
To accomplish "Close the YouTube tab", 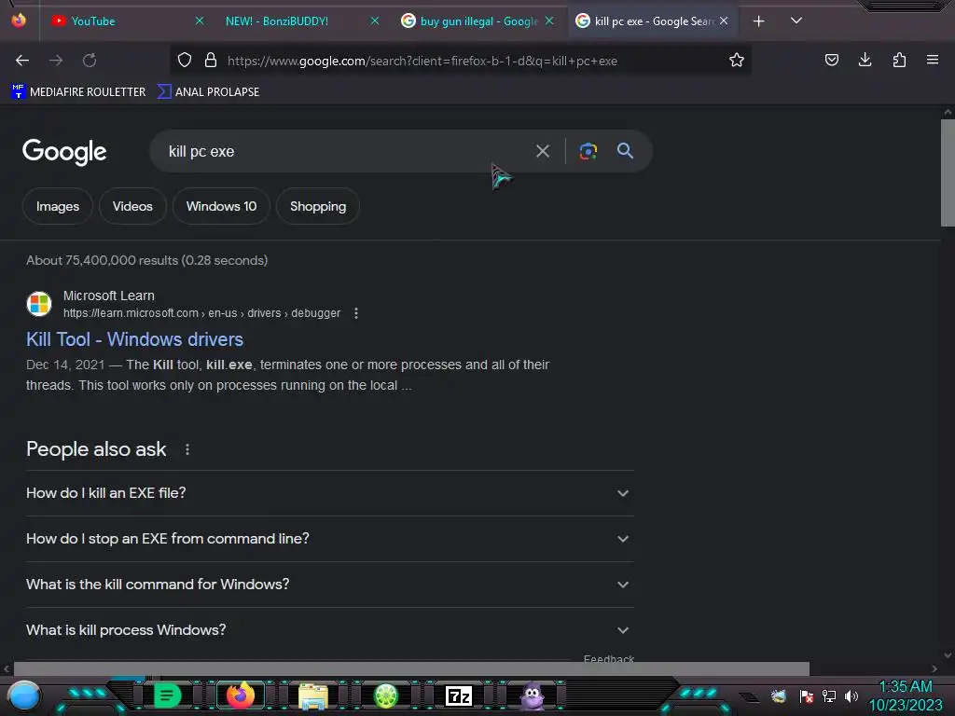I will click(200, 21).
